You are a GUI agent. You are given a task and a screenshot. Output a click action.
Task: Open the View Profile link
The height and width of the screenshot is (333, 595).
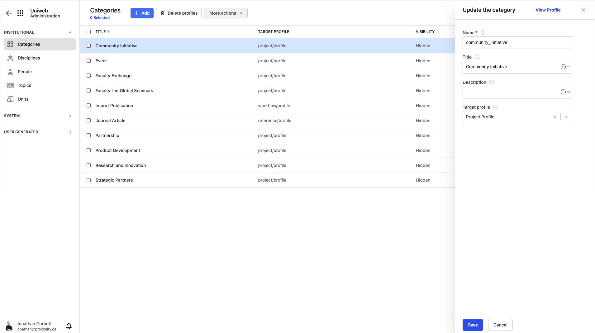(x=548, y=10)
